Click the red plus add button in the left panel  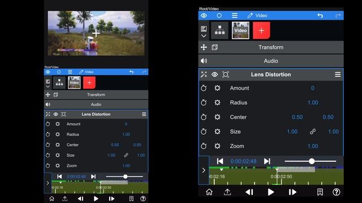coord(89,83)
